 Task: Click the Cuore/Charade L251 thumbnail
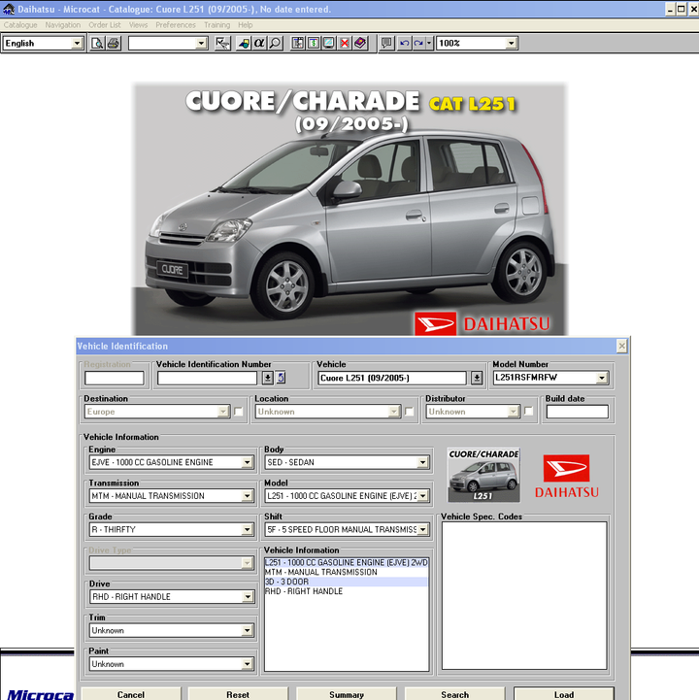coord(483,476)
